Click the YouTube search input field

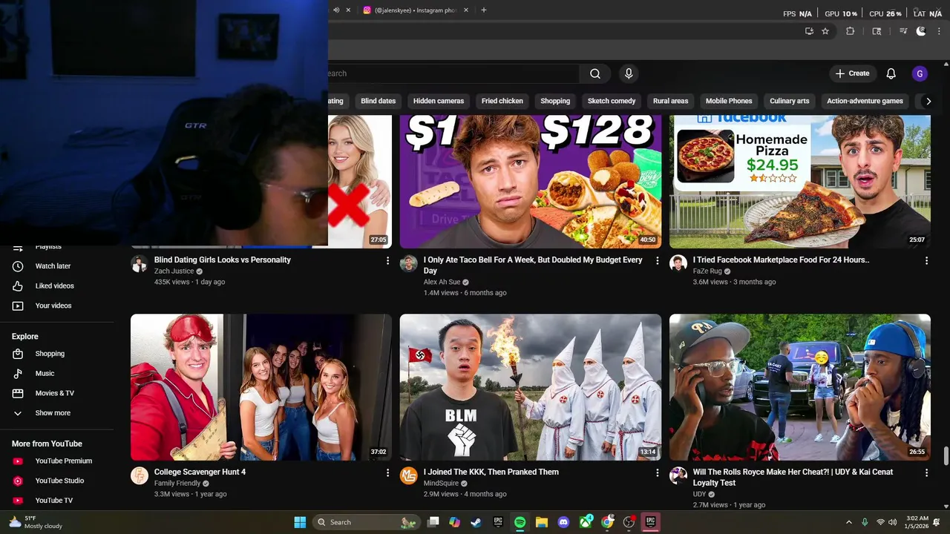[x=453, y=73]
